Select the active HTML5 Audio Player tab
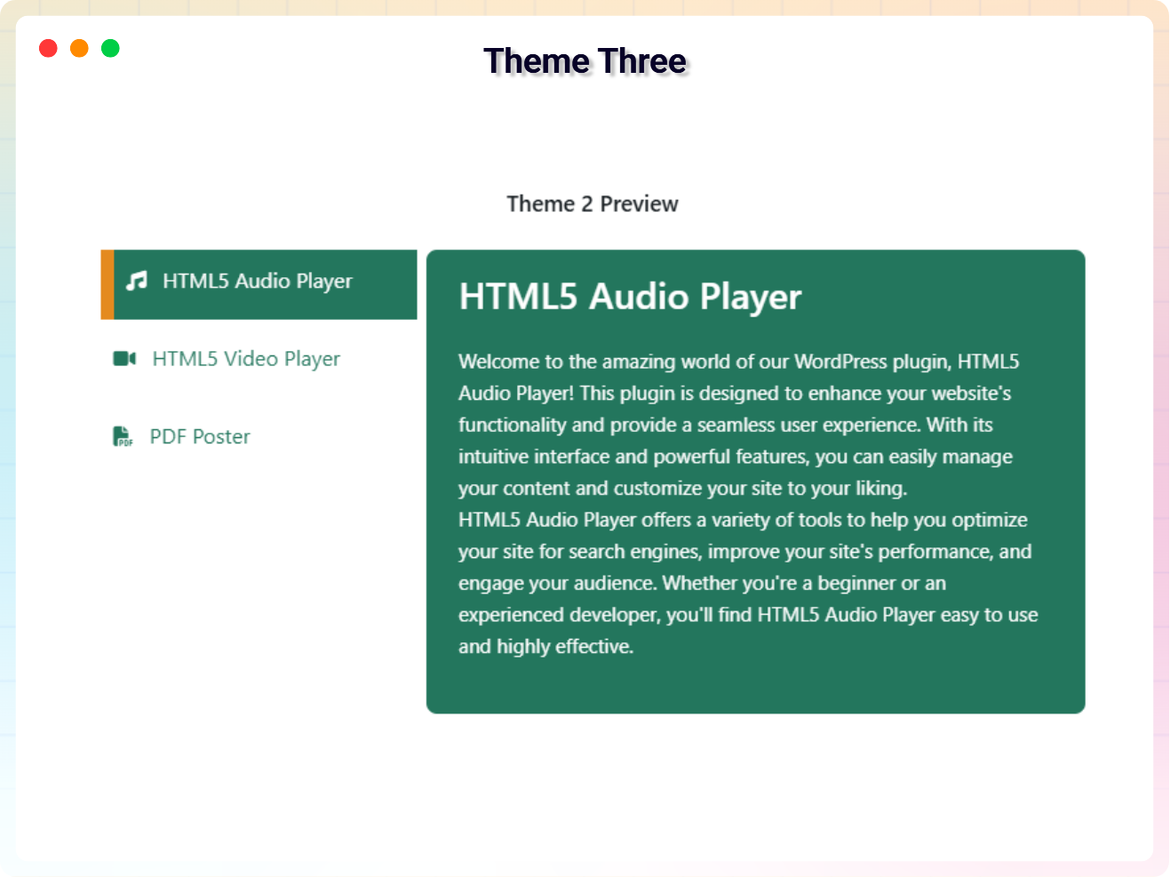1170x877 pixels. [x=258, y=284]
